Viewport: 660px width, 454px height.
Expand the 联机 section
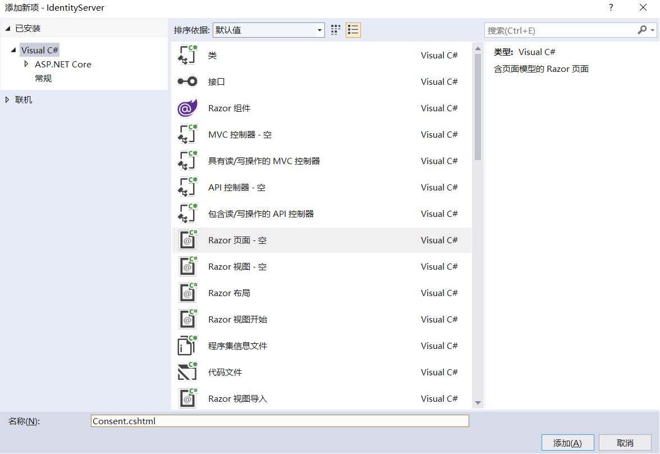[x=7, y=100]
